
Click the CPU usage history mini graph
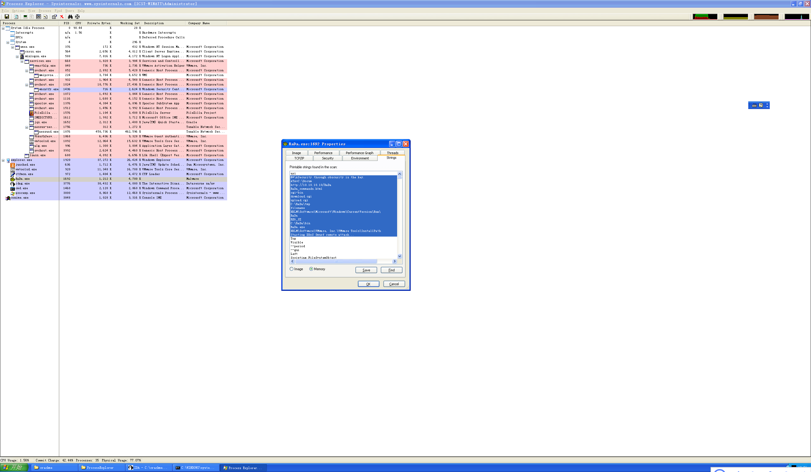pyautogui.click(x=705, y=17)
